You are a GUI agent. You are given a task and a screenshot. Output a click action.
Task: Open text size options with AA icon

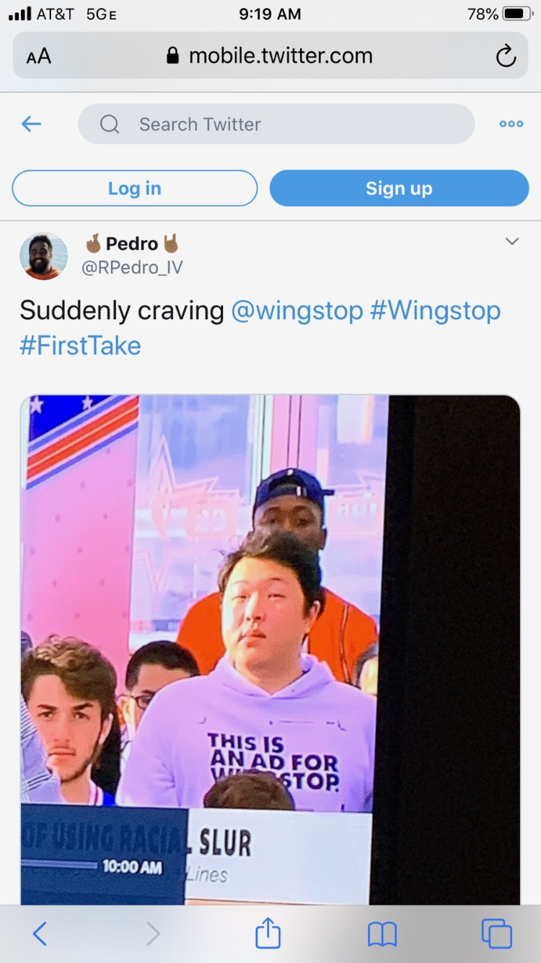click(38, 55)
